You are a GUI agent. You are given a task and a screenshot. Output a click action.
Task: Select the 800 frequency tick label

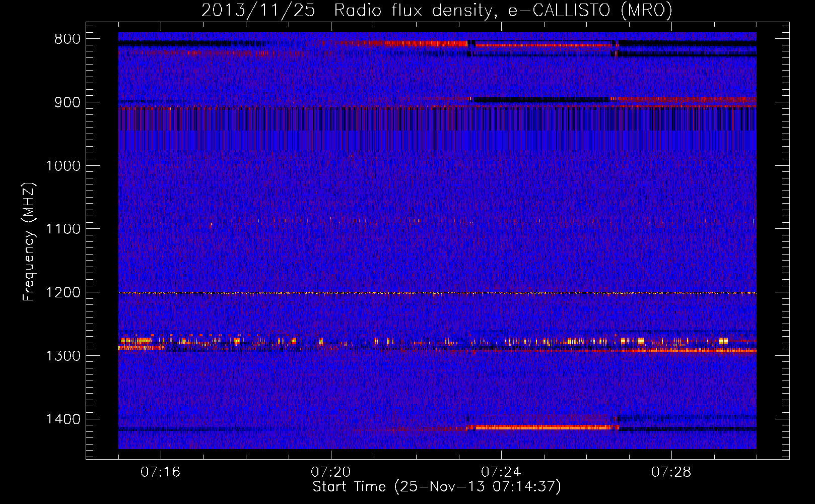pos(67,39)
